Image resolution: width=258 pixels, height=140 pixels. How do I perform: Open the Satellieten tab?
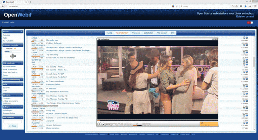point(149,33)
